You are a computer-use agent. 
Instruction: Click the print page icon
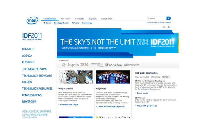click(x=169, y=27)
